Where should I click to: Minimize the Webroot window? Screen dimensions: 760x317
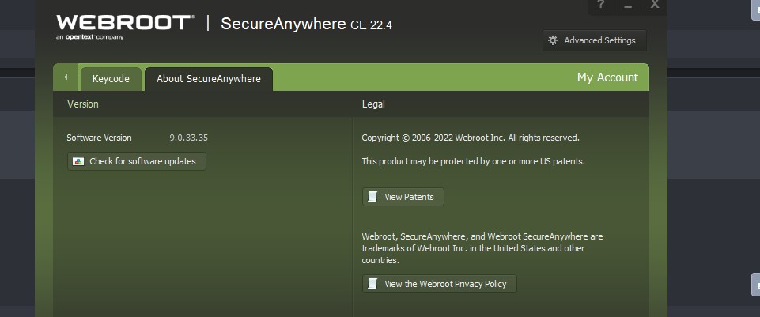(x=628, y=6)
